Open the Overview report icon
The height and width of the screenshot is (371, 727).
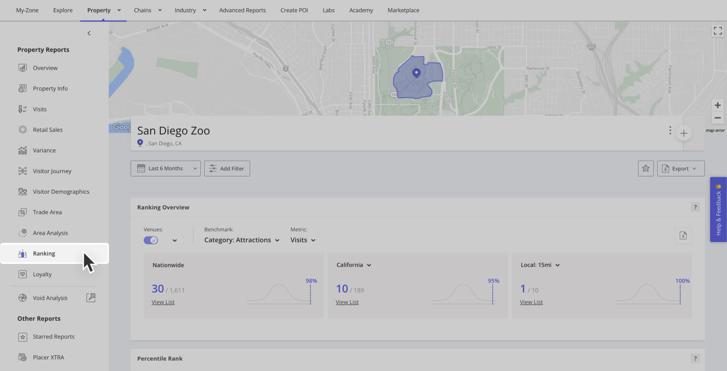coord(22,68)
